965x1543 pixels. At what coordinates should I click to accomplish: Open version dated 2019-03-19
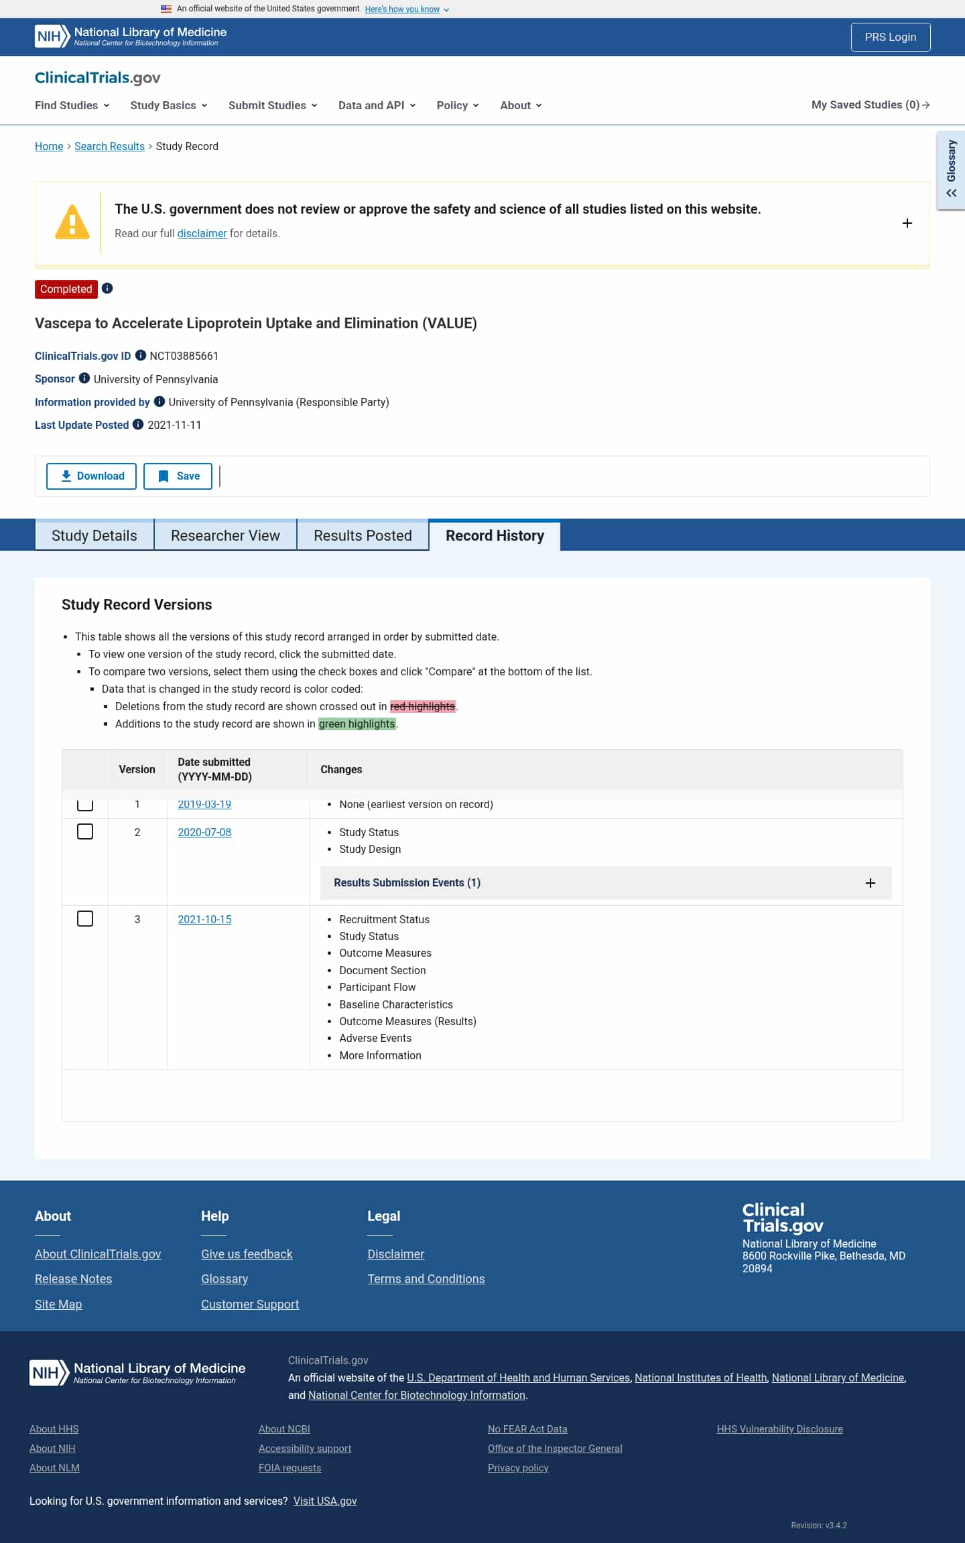click(204, 804)
